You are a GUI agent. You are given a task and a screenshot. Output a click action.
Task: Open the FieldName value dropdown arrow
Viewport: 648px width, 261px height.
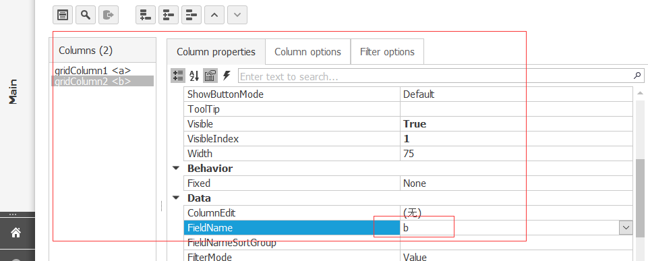click(626, 227)
